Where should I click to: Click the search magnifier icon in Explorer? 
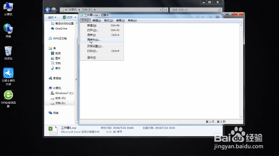coord(220,10)
